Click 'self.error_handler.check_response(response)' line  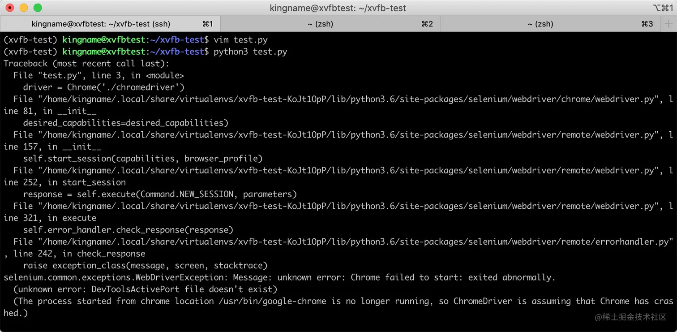coord(128,230)
